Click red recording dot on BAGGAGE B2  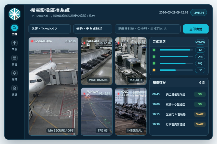[84, 43]
